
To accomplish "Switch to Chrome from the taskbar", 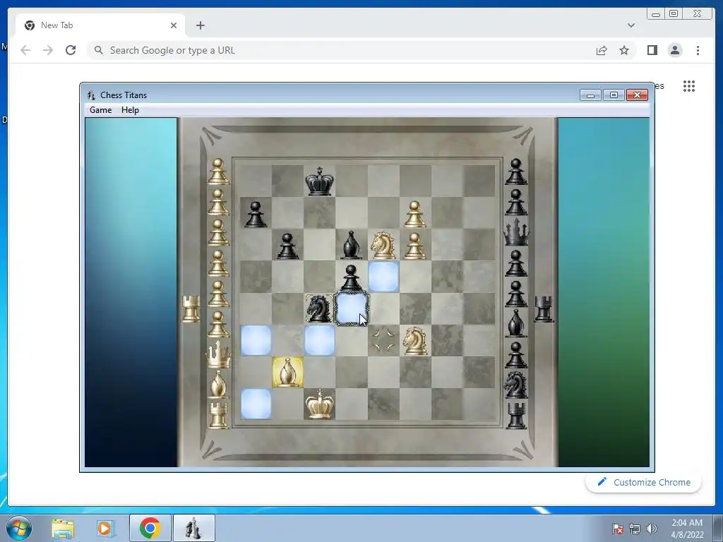I will click(x=150, y=528).
